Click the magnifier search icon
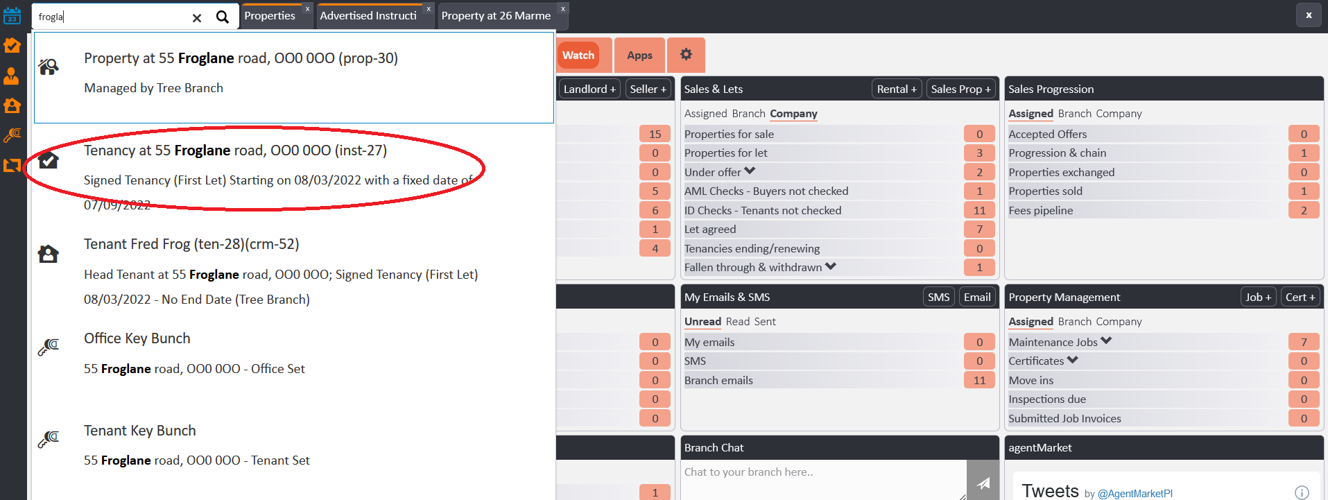 point(222,17)
